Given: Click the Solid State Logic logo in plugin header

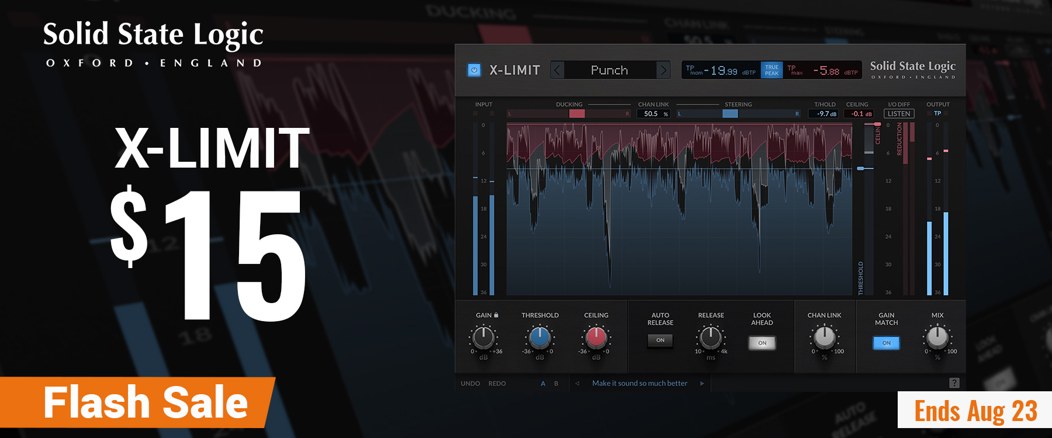Looking at the screenshot, I should [913, 69].
